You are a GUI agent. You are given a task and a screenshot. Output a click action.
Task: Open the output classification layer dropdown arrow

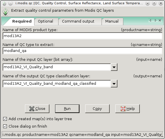pos(114,84)
